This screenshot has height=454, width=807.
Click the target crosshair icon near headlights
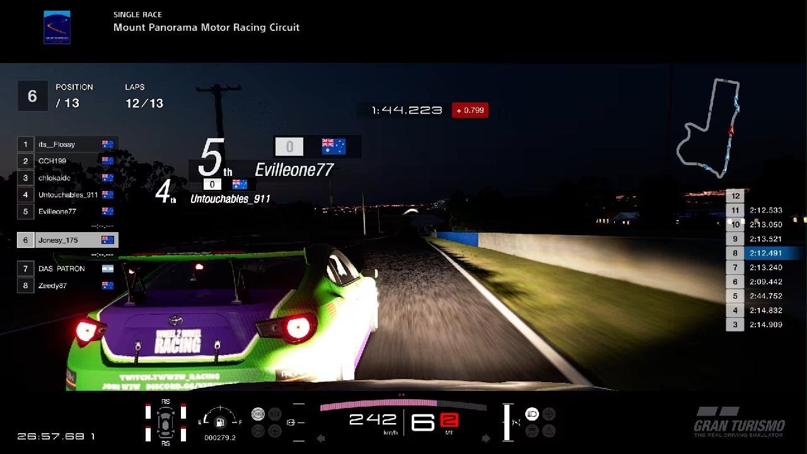tap(549, 414)
